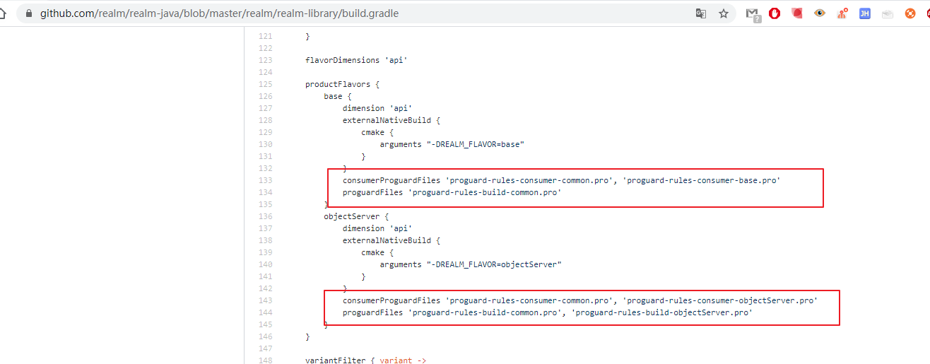Click the "productFlavors {" code line
930x364 pixels.
pos(342,84)
